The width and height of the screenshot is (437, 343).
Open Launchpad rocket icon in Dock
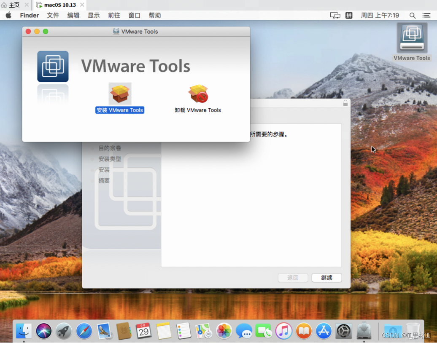(64, 331)
